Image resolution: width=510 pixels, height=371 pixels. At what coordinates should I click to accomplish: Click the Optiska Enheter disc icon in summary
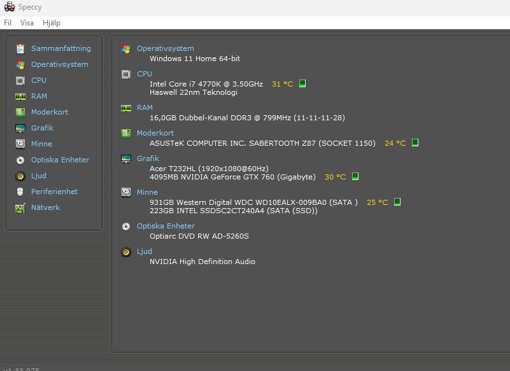click(x=126, y=227)
